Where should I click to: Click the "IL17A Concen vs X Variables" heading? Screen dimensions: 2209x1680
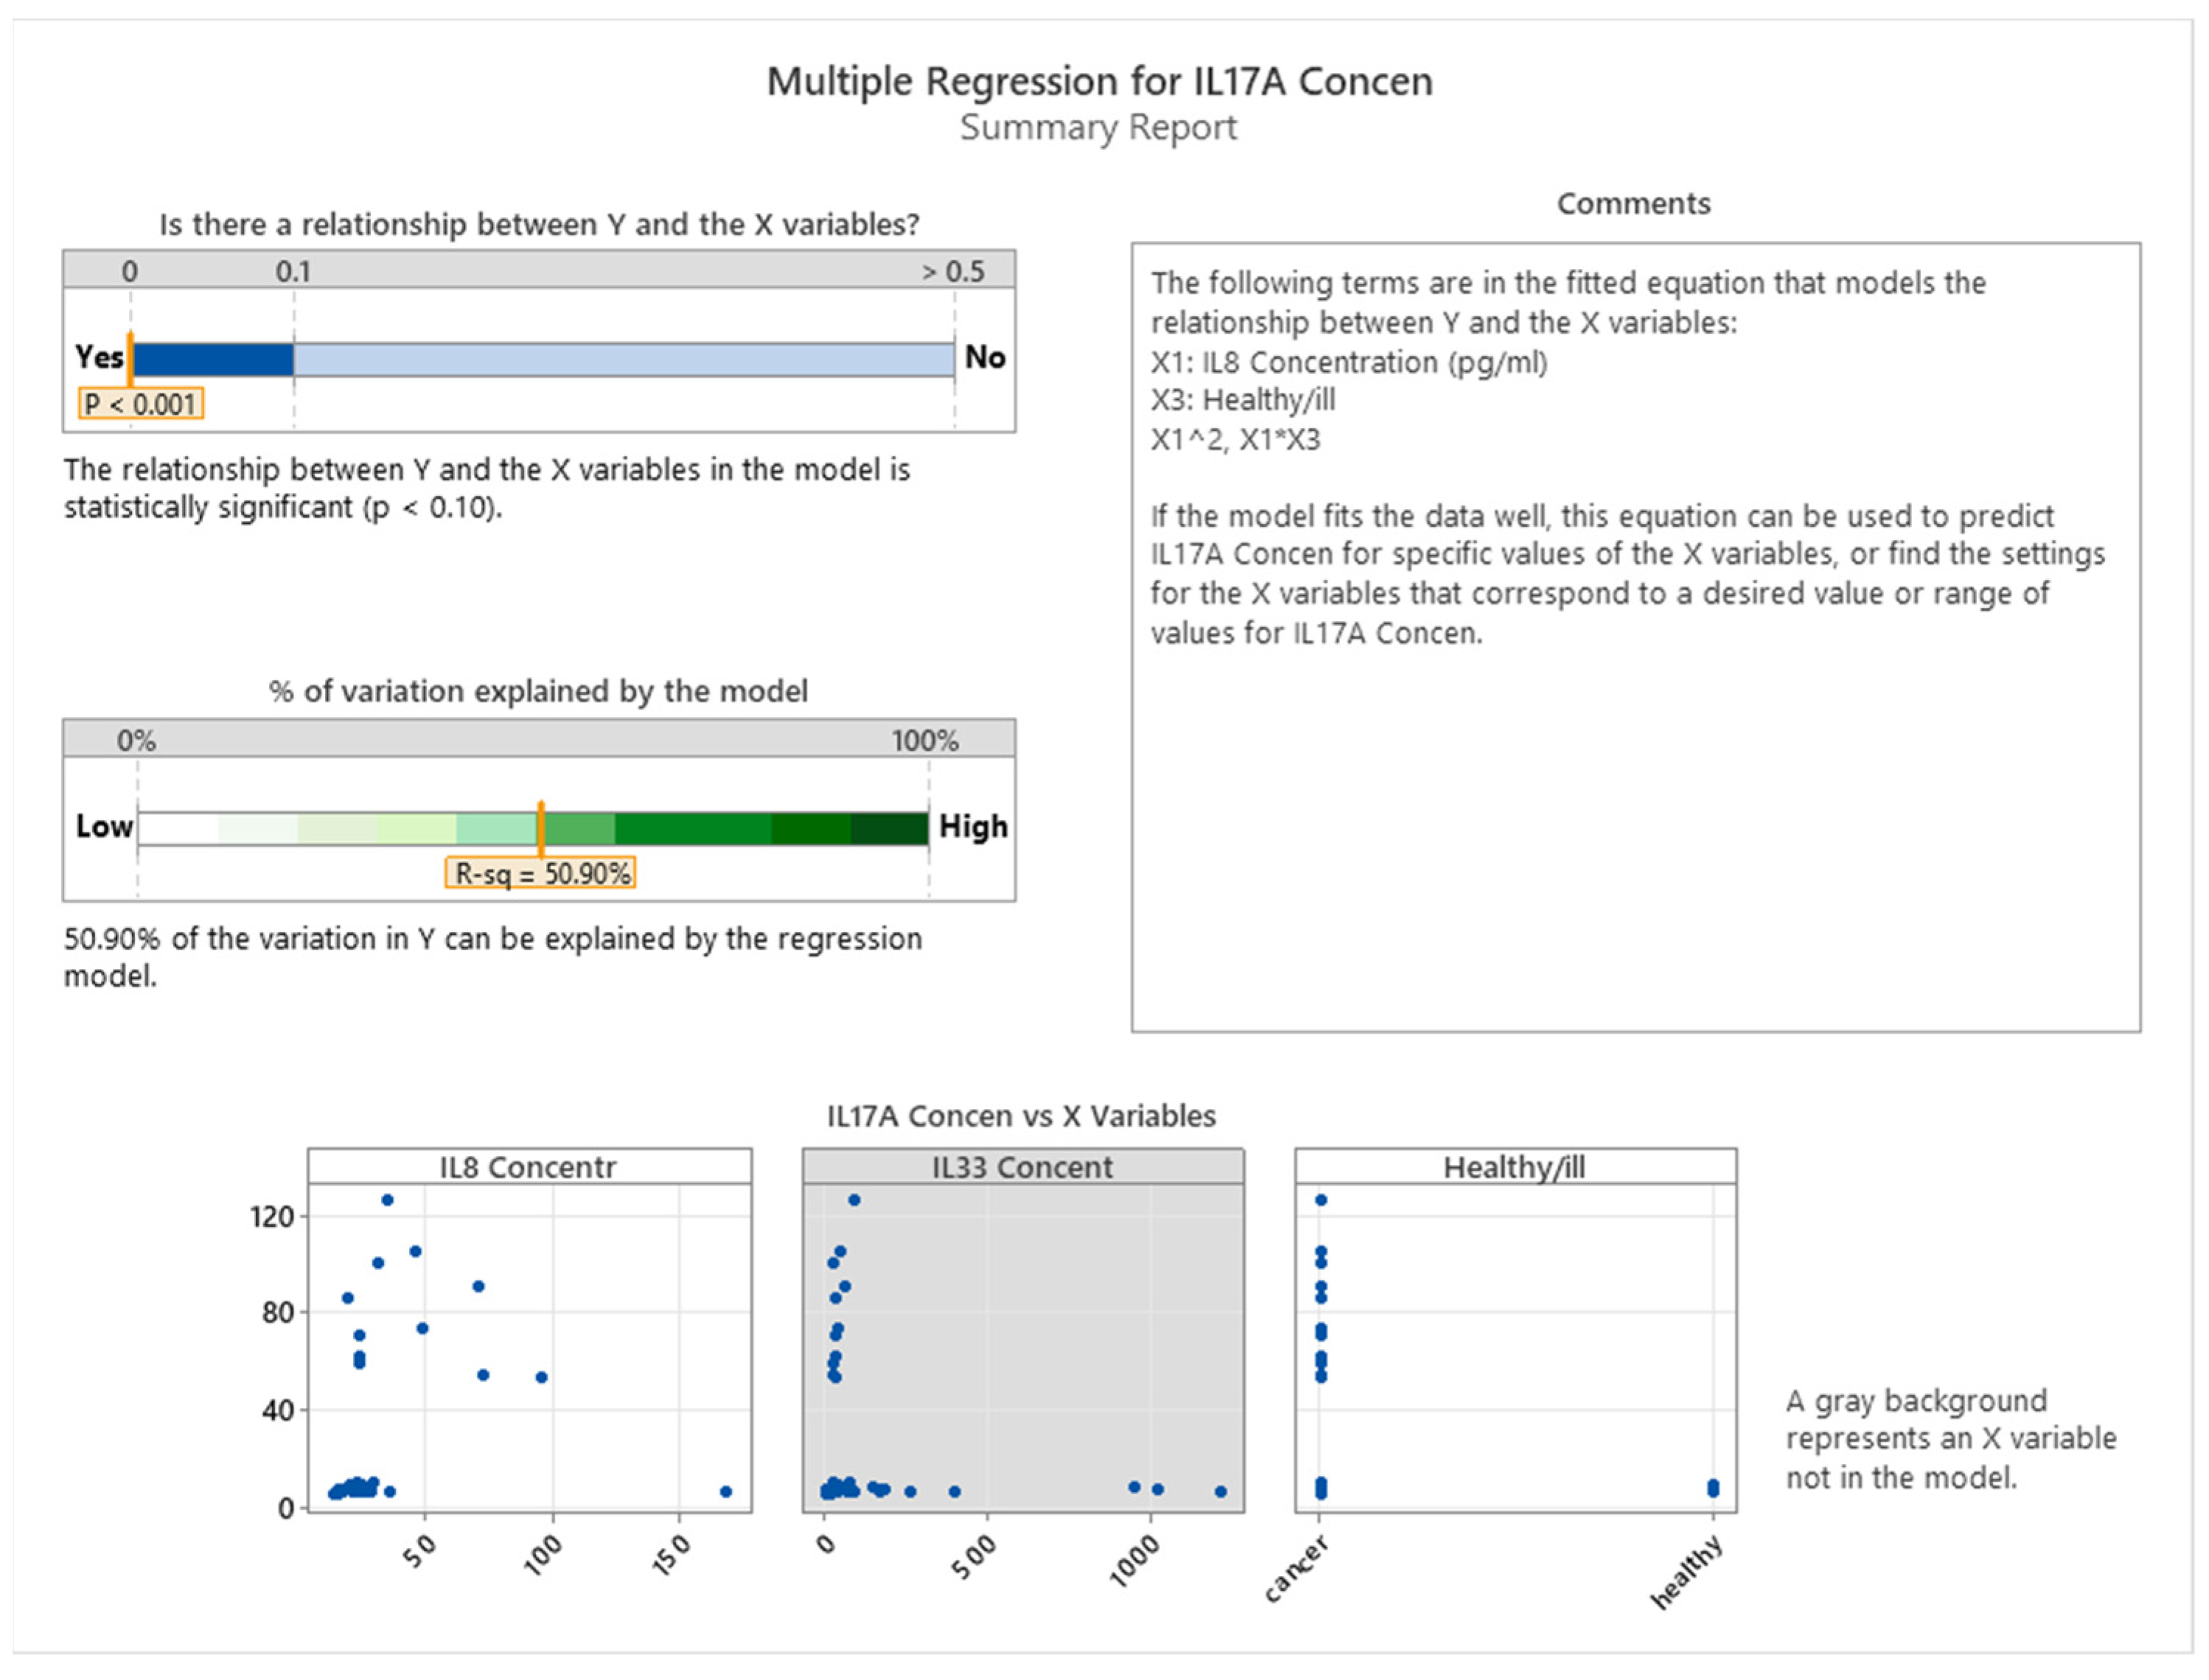pyautogui.click(x=1022, y=1116)
